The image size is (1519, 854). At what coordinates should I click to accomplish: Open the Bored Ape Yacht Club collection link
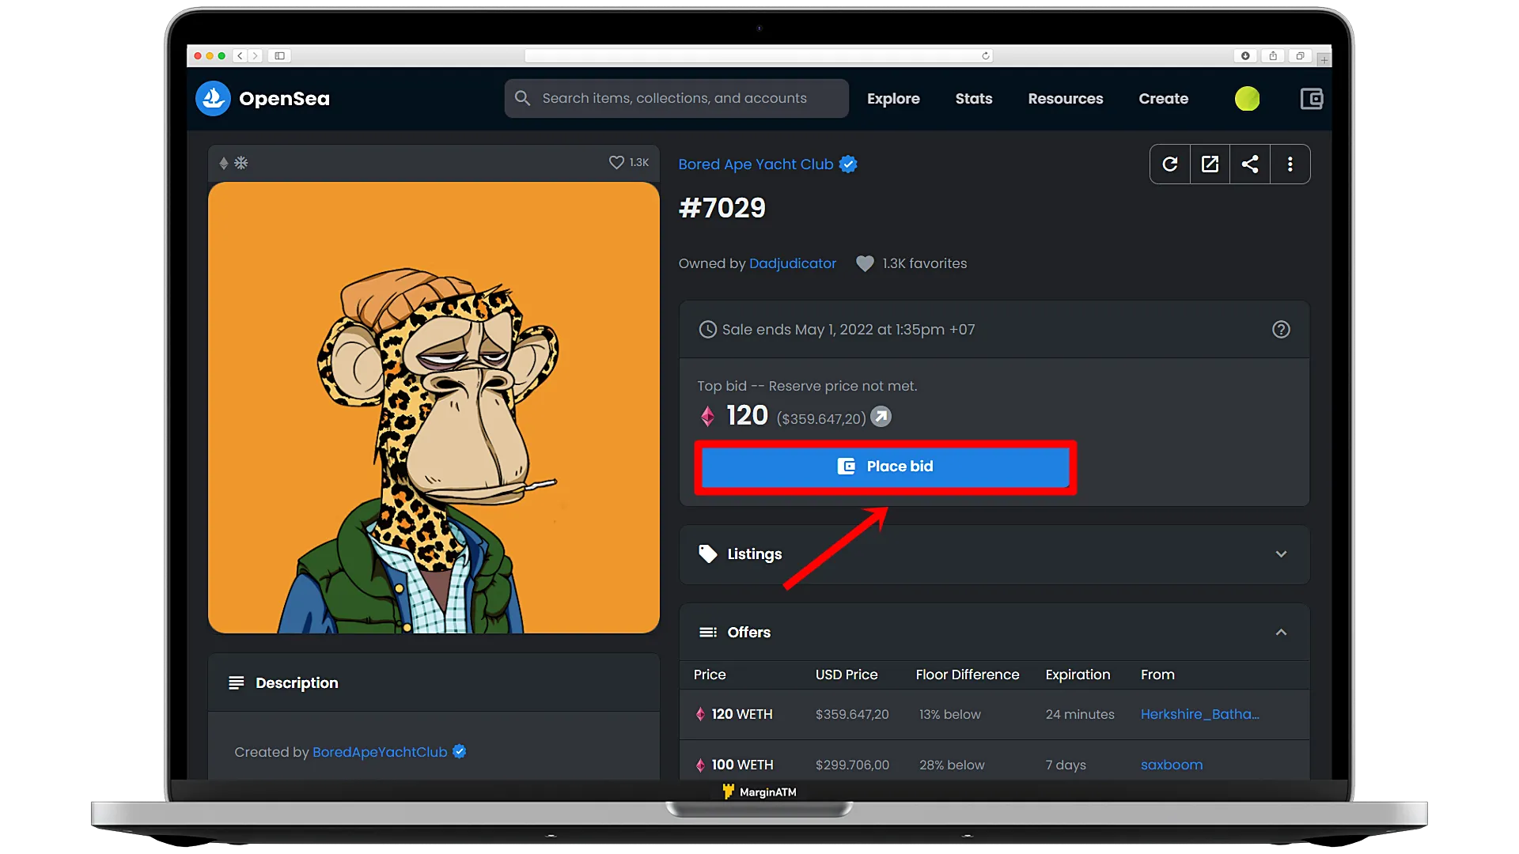click(x=756, y=164)
